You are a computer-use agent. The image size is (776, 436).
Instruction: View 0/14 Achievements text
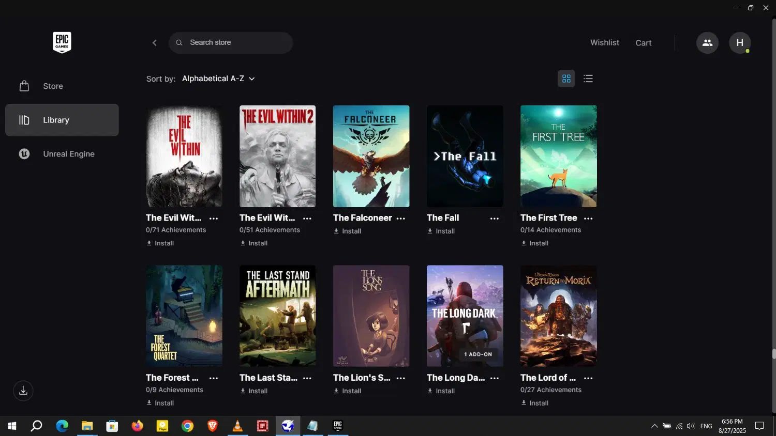[550, 230]
